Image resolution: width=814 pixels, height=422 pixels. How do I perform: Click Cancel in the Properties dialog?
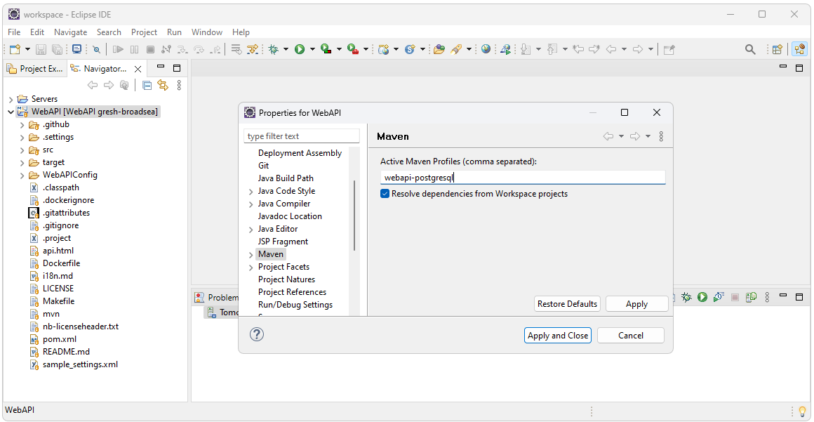631,336
